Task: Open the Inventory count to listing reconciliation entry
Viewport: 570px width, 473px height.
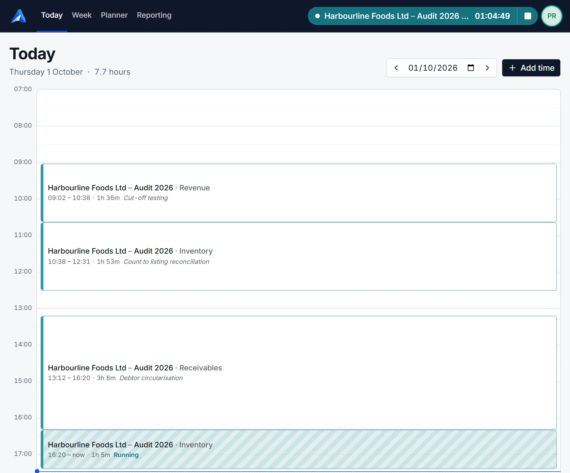Action: tap(299, 256)
